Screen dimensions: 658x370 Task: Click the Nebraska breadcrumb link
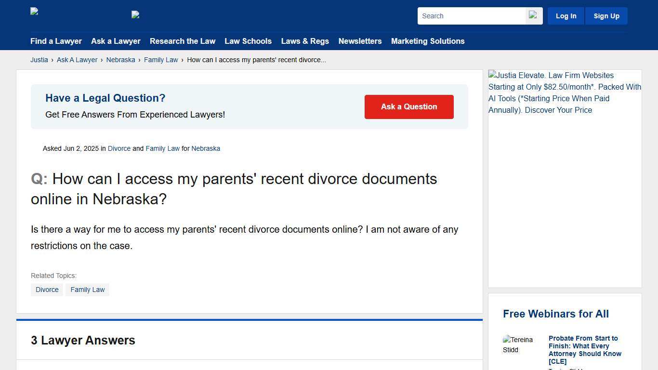click(x=120, y=60)
